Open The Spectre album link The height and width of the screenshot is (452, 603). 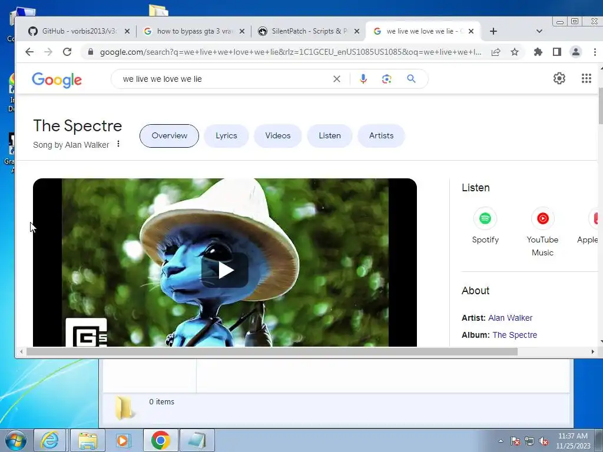(x=515, y=335)
